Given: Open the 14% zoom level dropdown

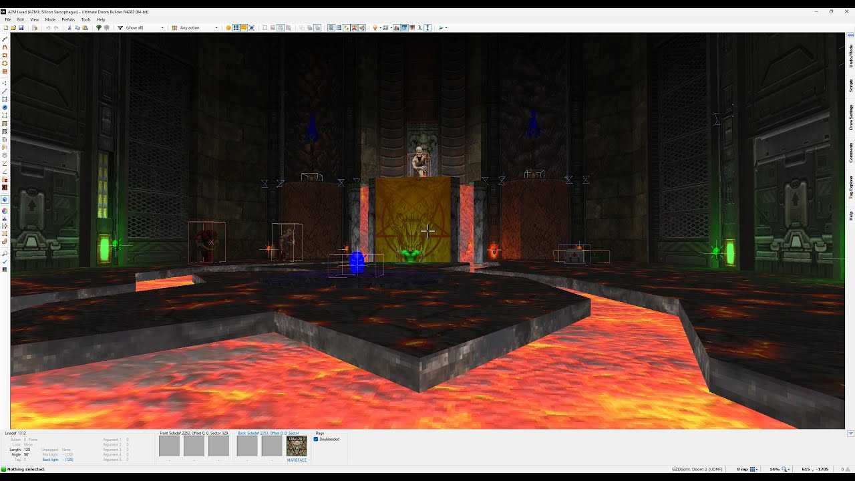Looking at the screenshot, I should pyautogui.click(x=780, y=469).
